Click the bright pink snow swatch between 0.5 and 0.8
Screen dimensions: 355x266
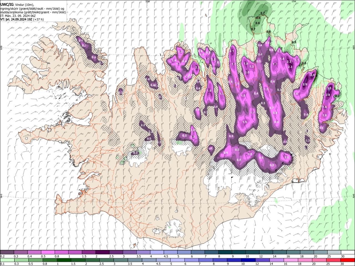pos(48,252)
